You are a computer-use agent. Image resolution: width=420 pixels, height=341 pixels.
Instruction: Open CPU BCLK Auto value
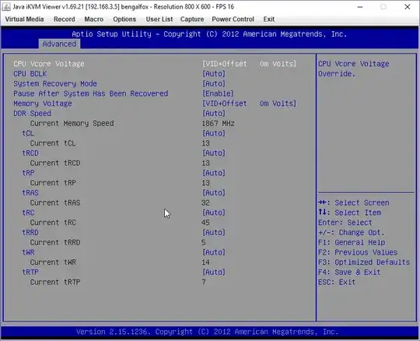point(214,74)
